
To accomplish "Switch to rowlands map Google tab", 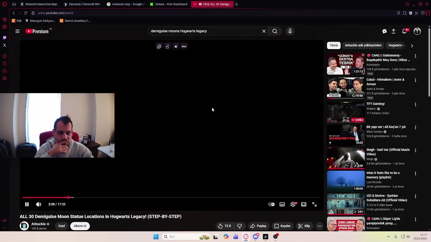I will tap(126, 4).
